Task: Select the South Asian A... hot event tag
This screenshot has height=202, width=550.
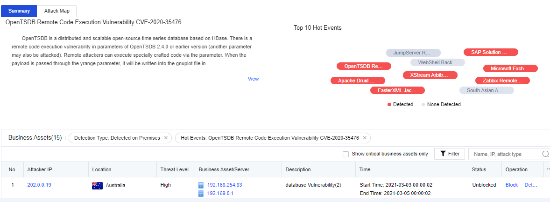Action: click(487, 90)
